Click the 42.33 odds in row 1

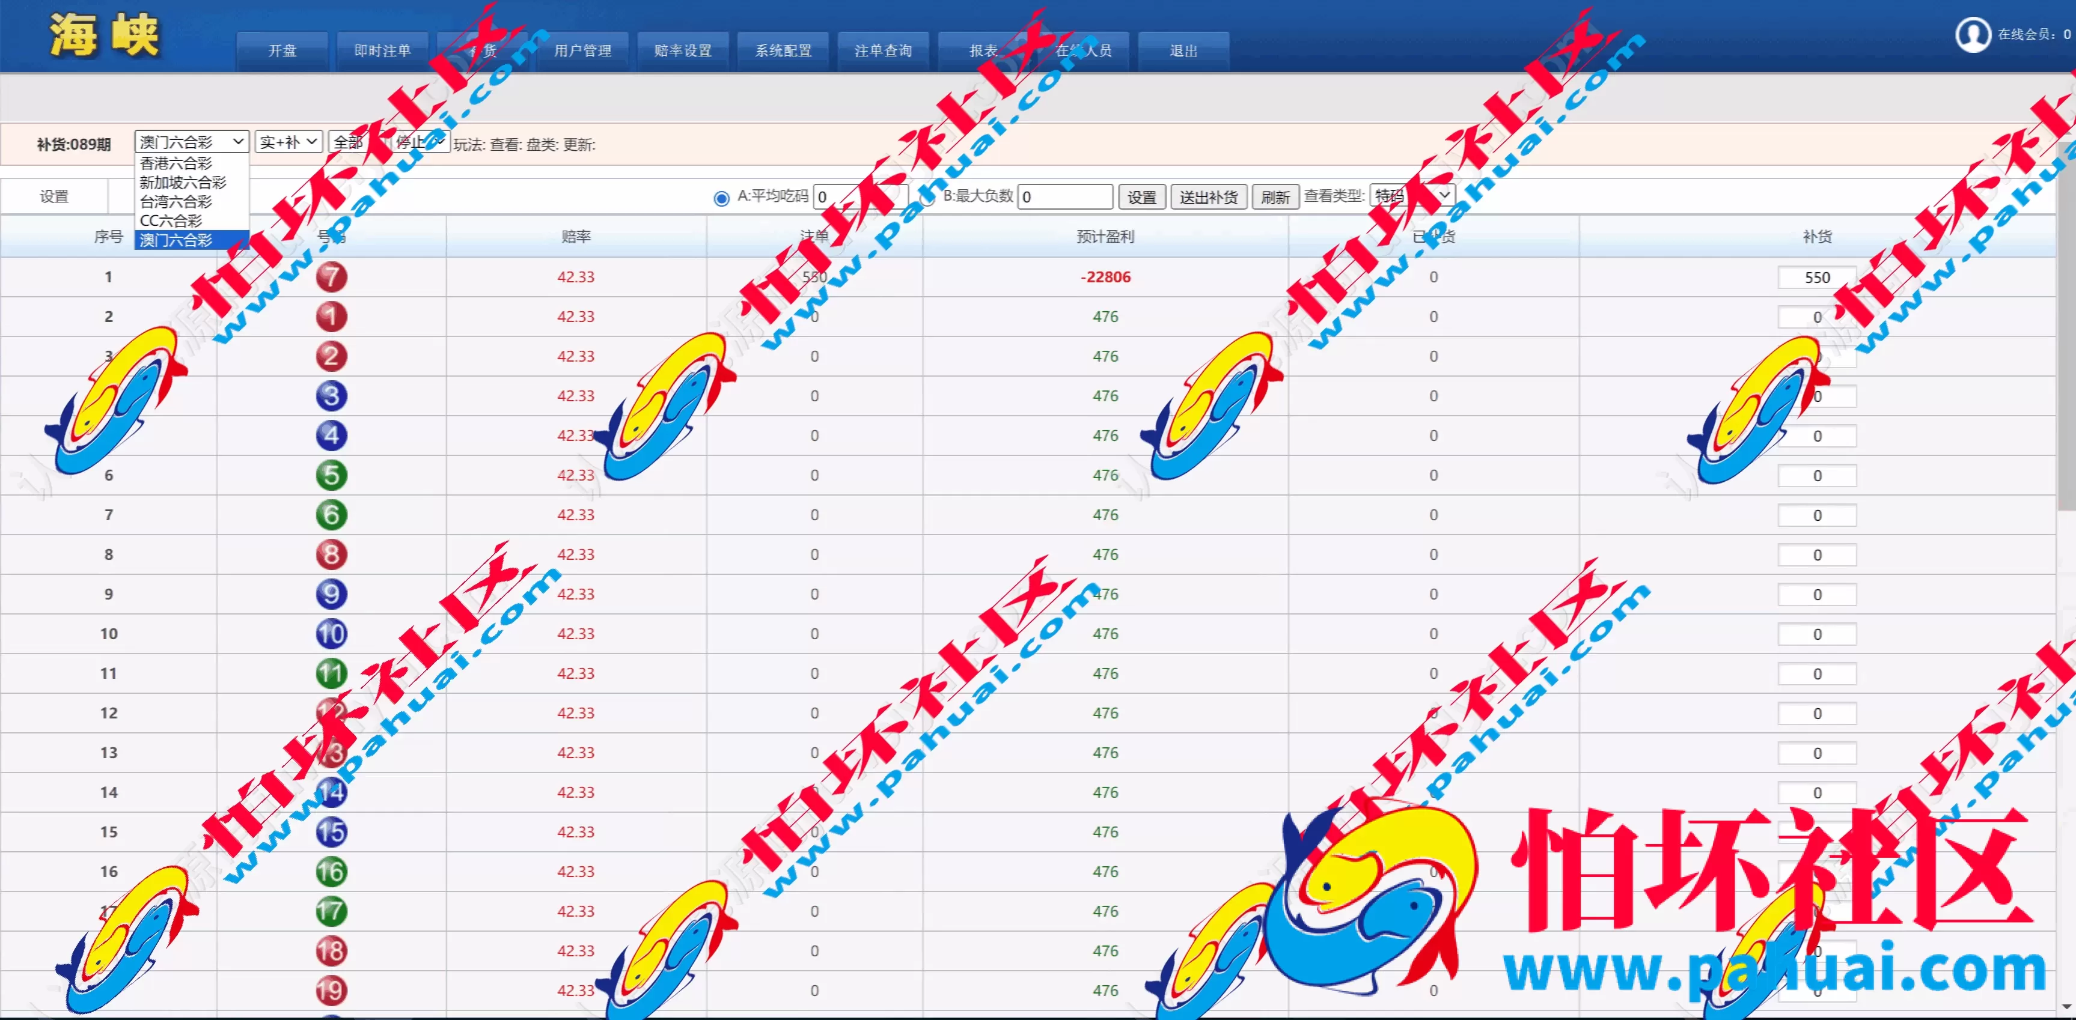tap(575, 277)
